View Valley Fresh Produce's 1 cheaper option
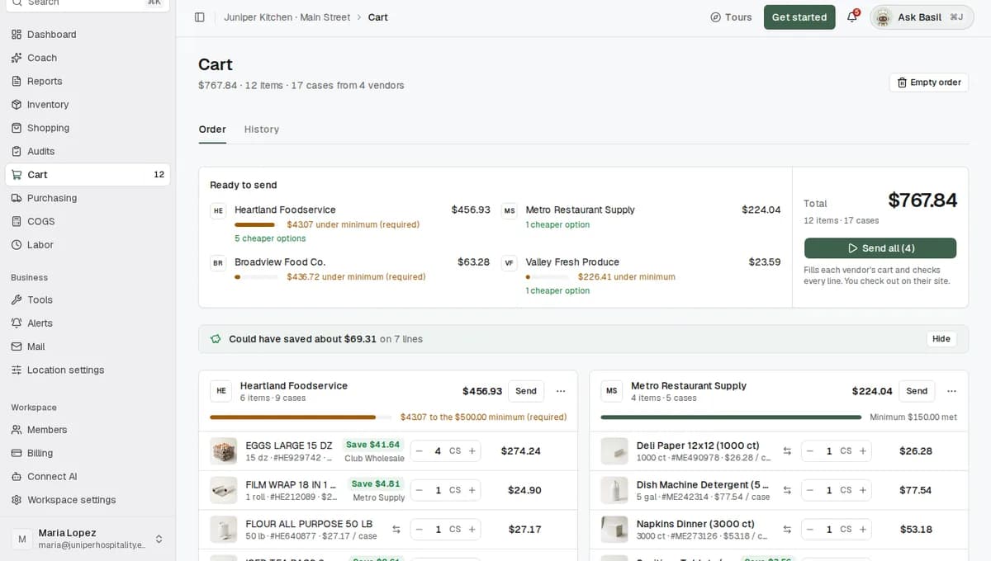Image resolution: width=991 pixels, height=561 pixels. click(x=557, y=290)
